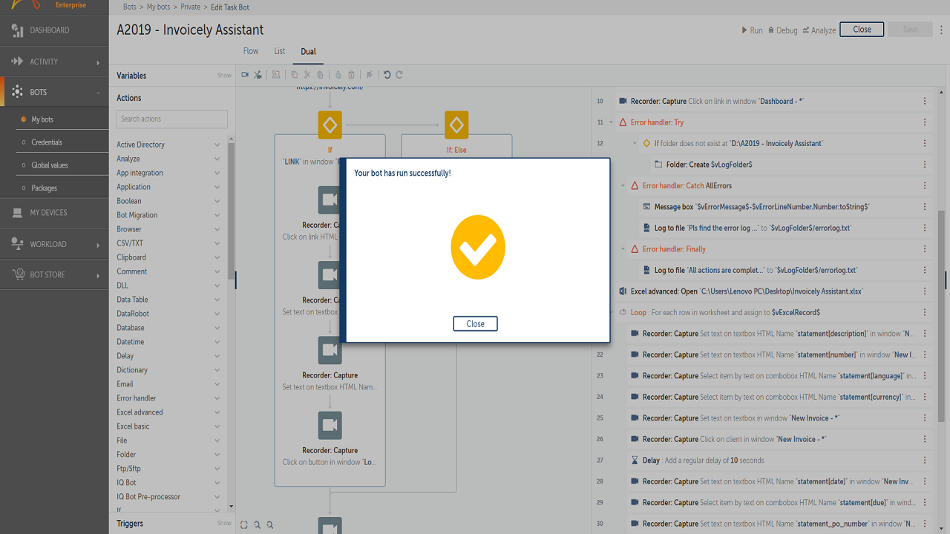Click the fit-to-screen icon in flow view

[x=244, y=525]
